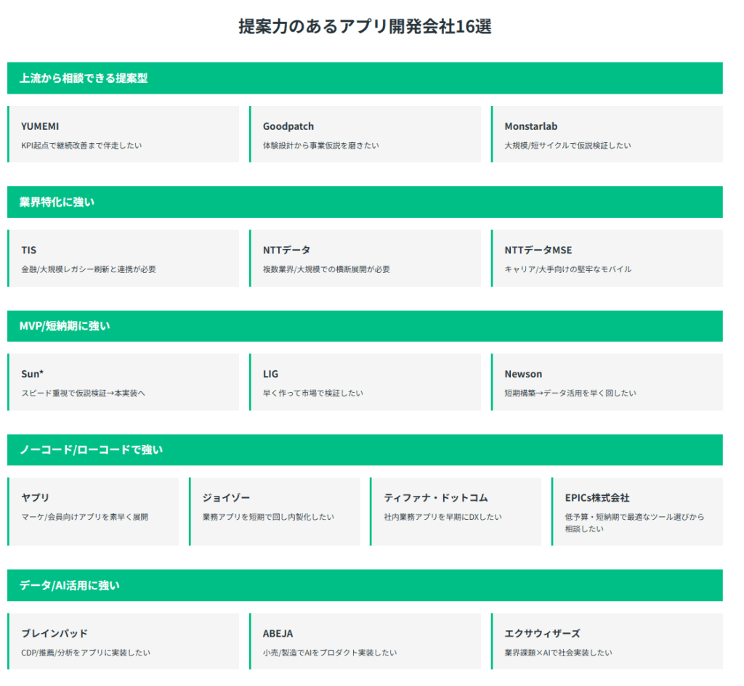Open the NTTデータMSE card

tap(607, 258)
